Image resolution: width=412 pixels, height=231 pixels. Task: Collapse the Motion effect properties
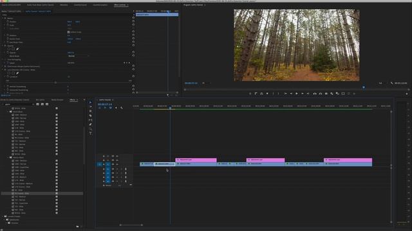(x=3, y=19)
